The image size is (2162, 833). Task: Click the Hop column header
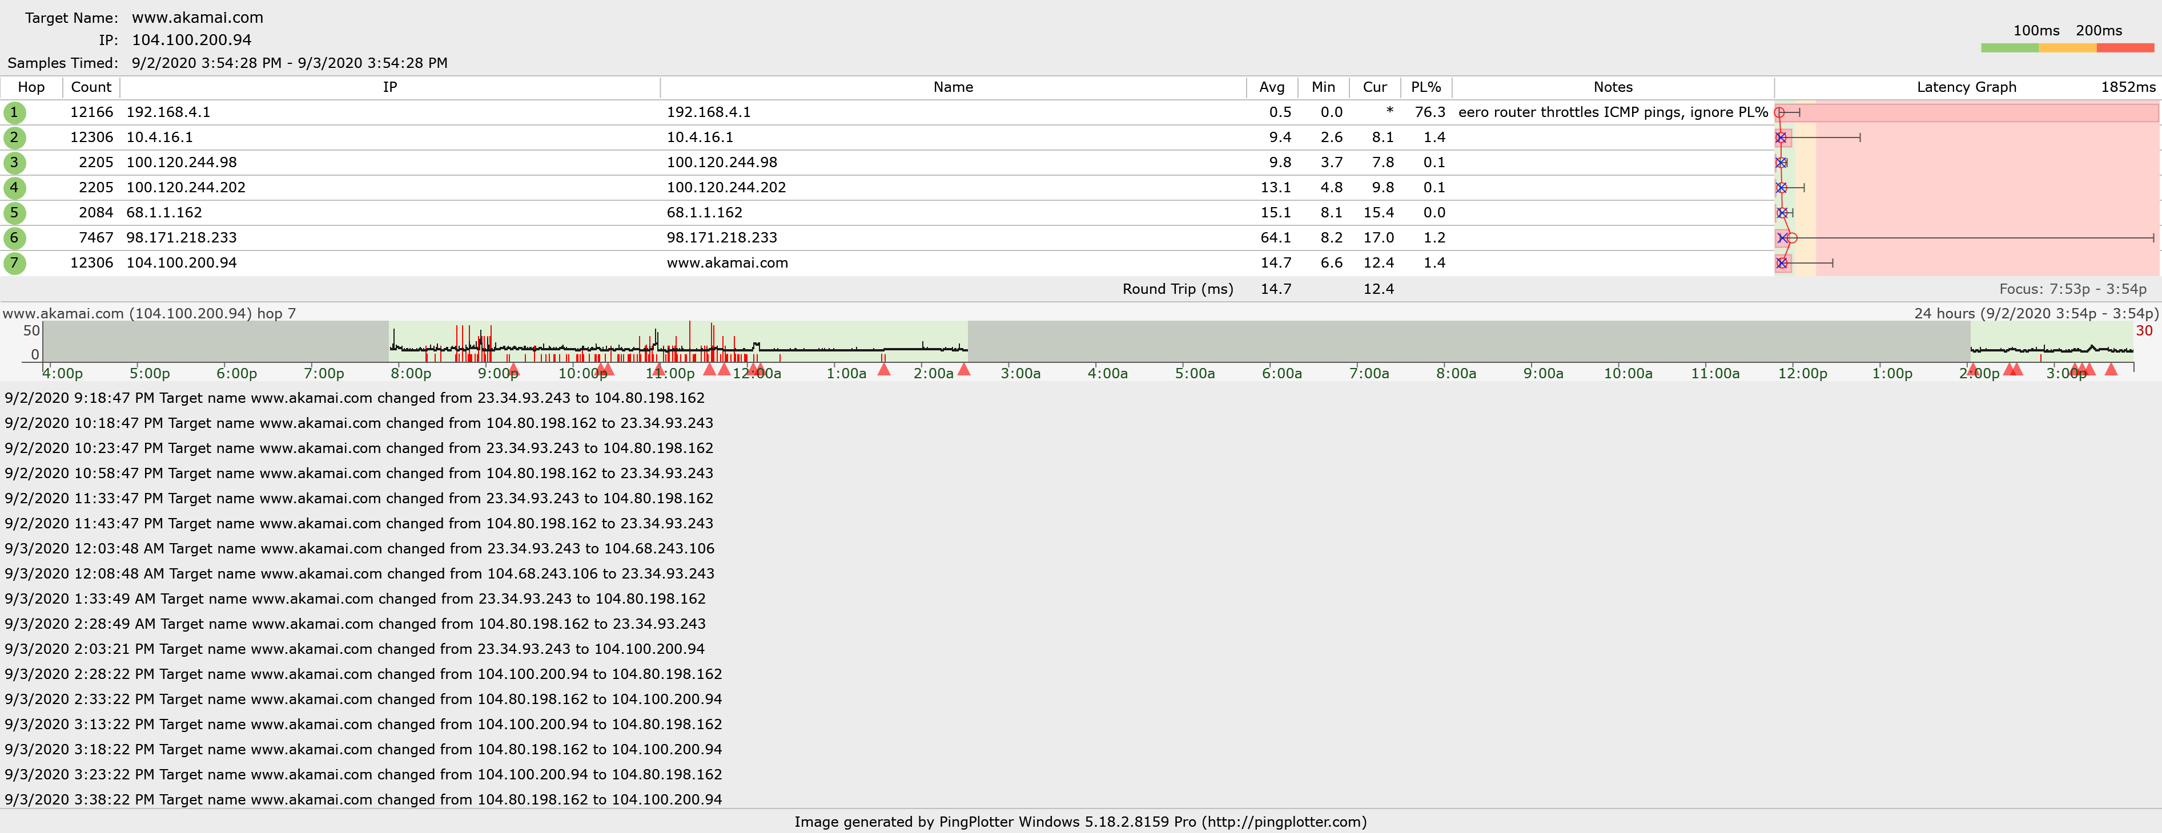click(31, 87)
